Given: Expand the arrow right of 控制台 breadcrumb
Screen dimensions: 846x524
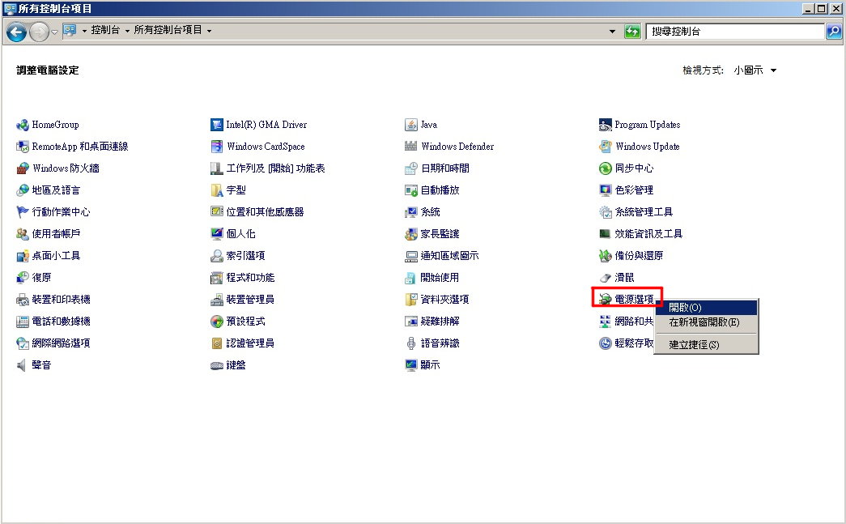Looking at the screenshot, I should pyautogui.click(x=127, y=31).
